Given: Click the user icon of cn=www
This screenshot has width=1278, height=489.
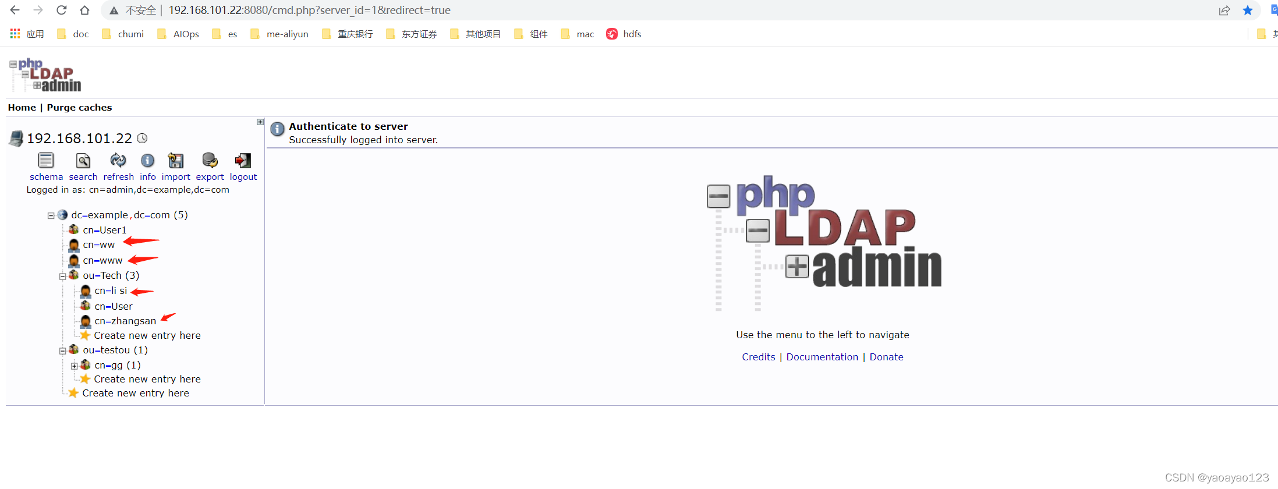Looking at the screenshot, I should [x=74, y=260].
